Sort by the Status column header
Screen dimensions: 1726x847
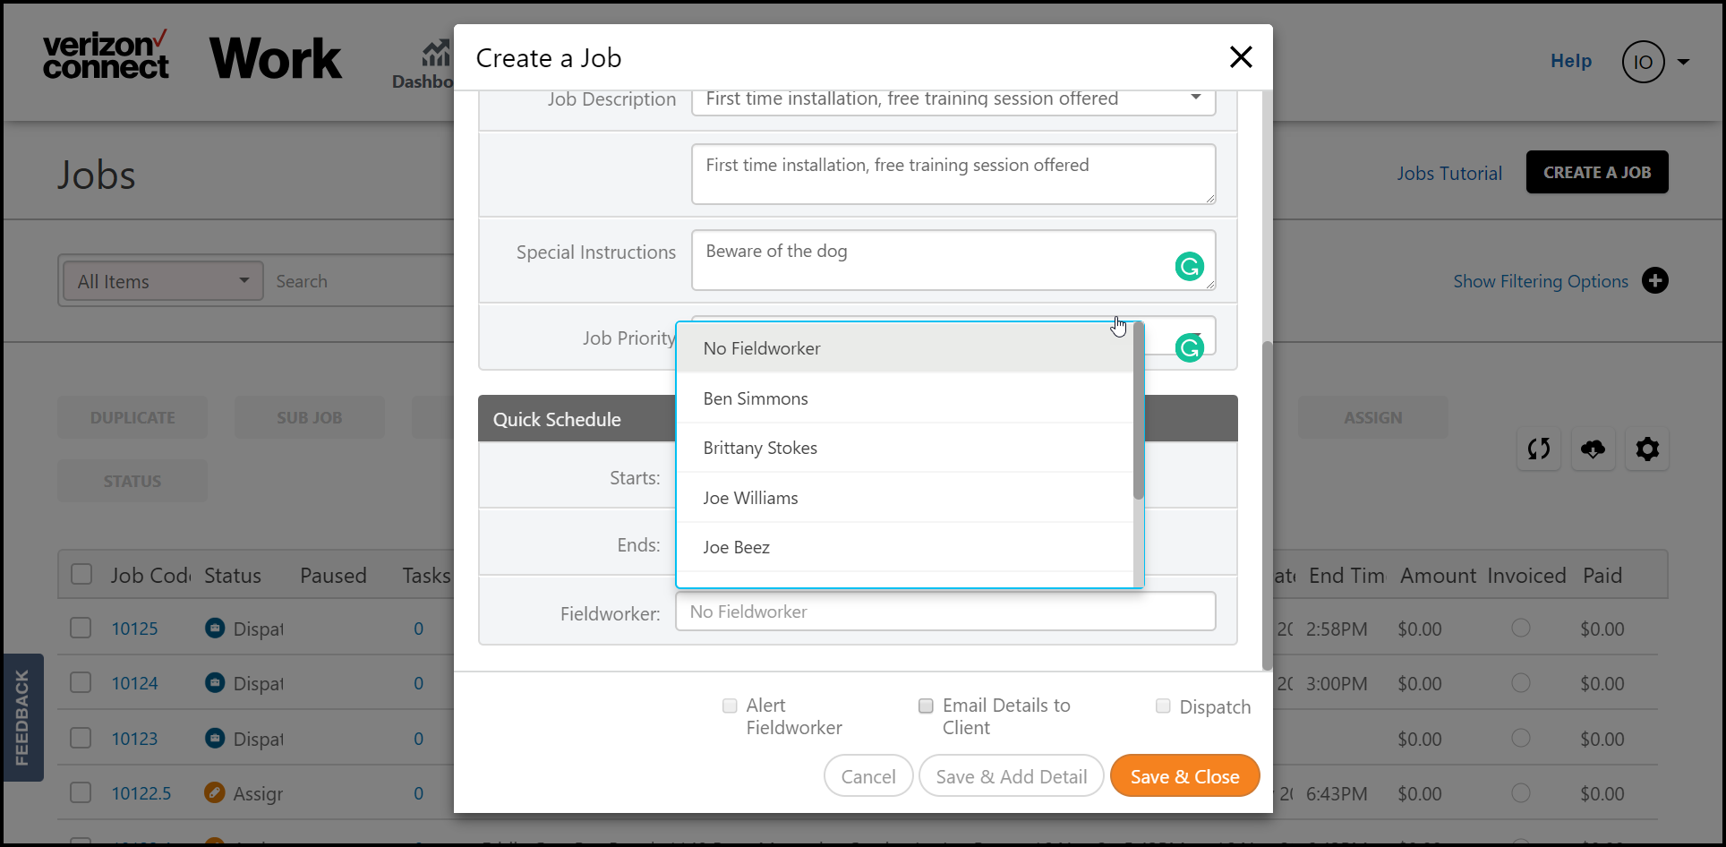pos(233,575)
